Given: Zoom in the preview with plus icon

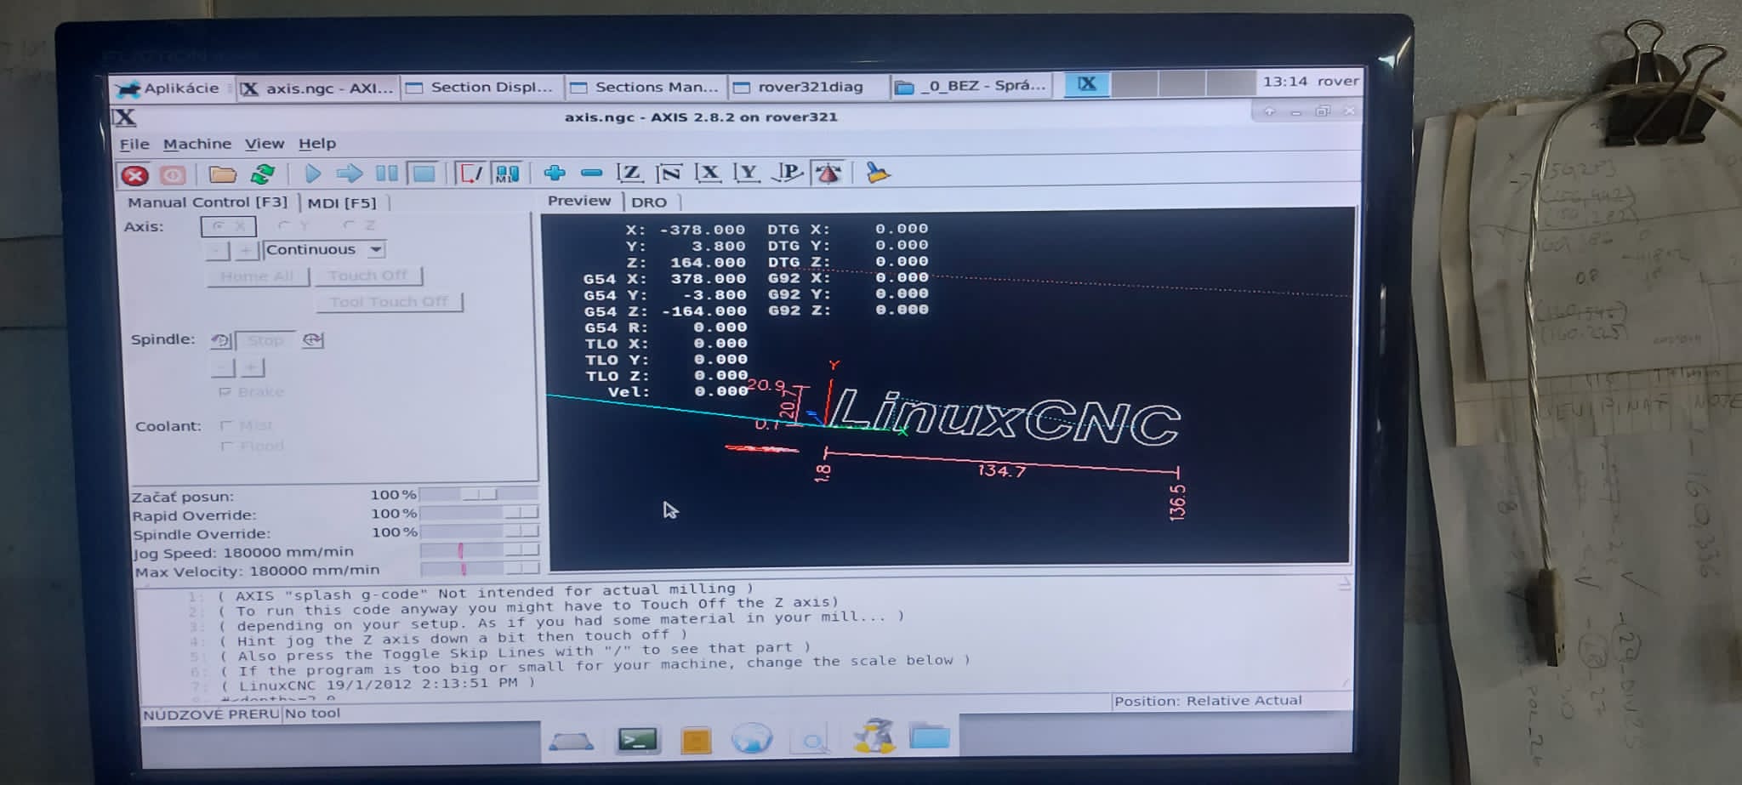Looking at the screenshot, I should (x=555, y=173).
